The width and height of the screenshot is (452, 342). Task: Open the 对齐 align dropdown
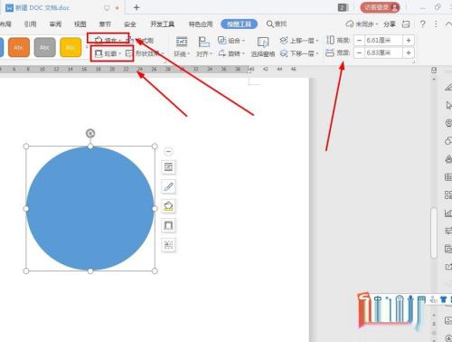pyautogui.click(x=204, y=46)
